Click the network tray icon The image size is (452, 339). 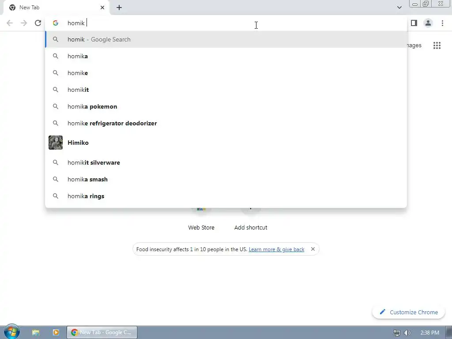coord(397,333)
